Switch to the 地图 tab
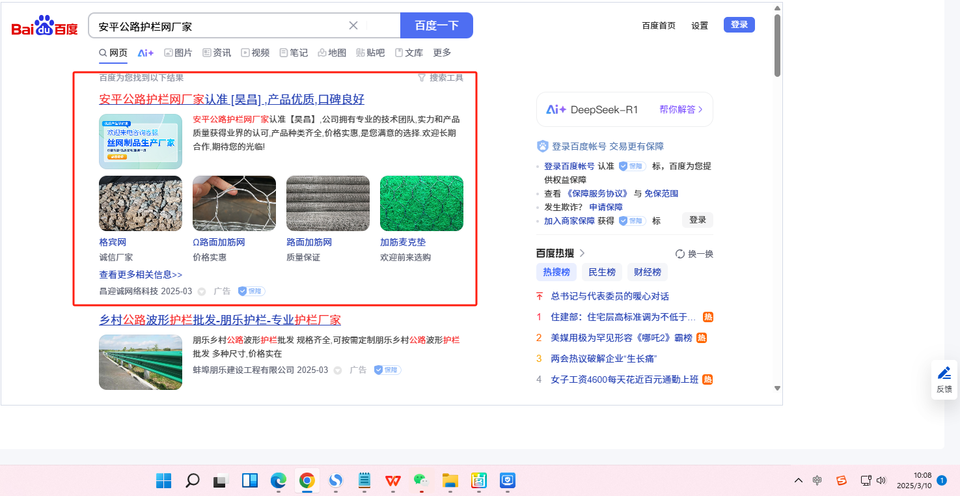 332,53
